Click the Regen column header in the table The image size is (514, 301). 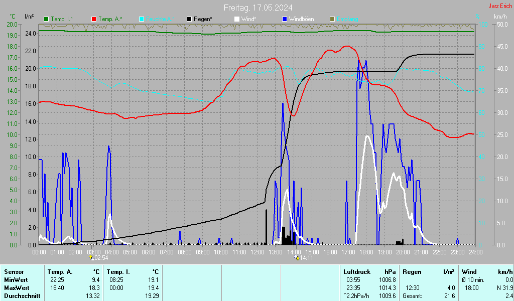[412, 271]
